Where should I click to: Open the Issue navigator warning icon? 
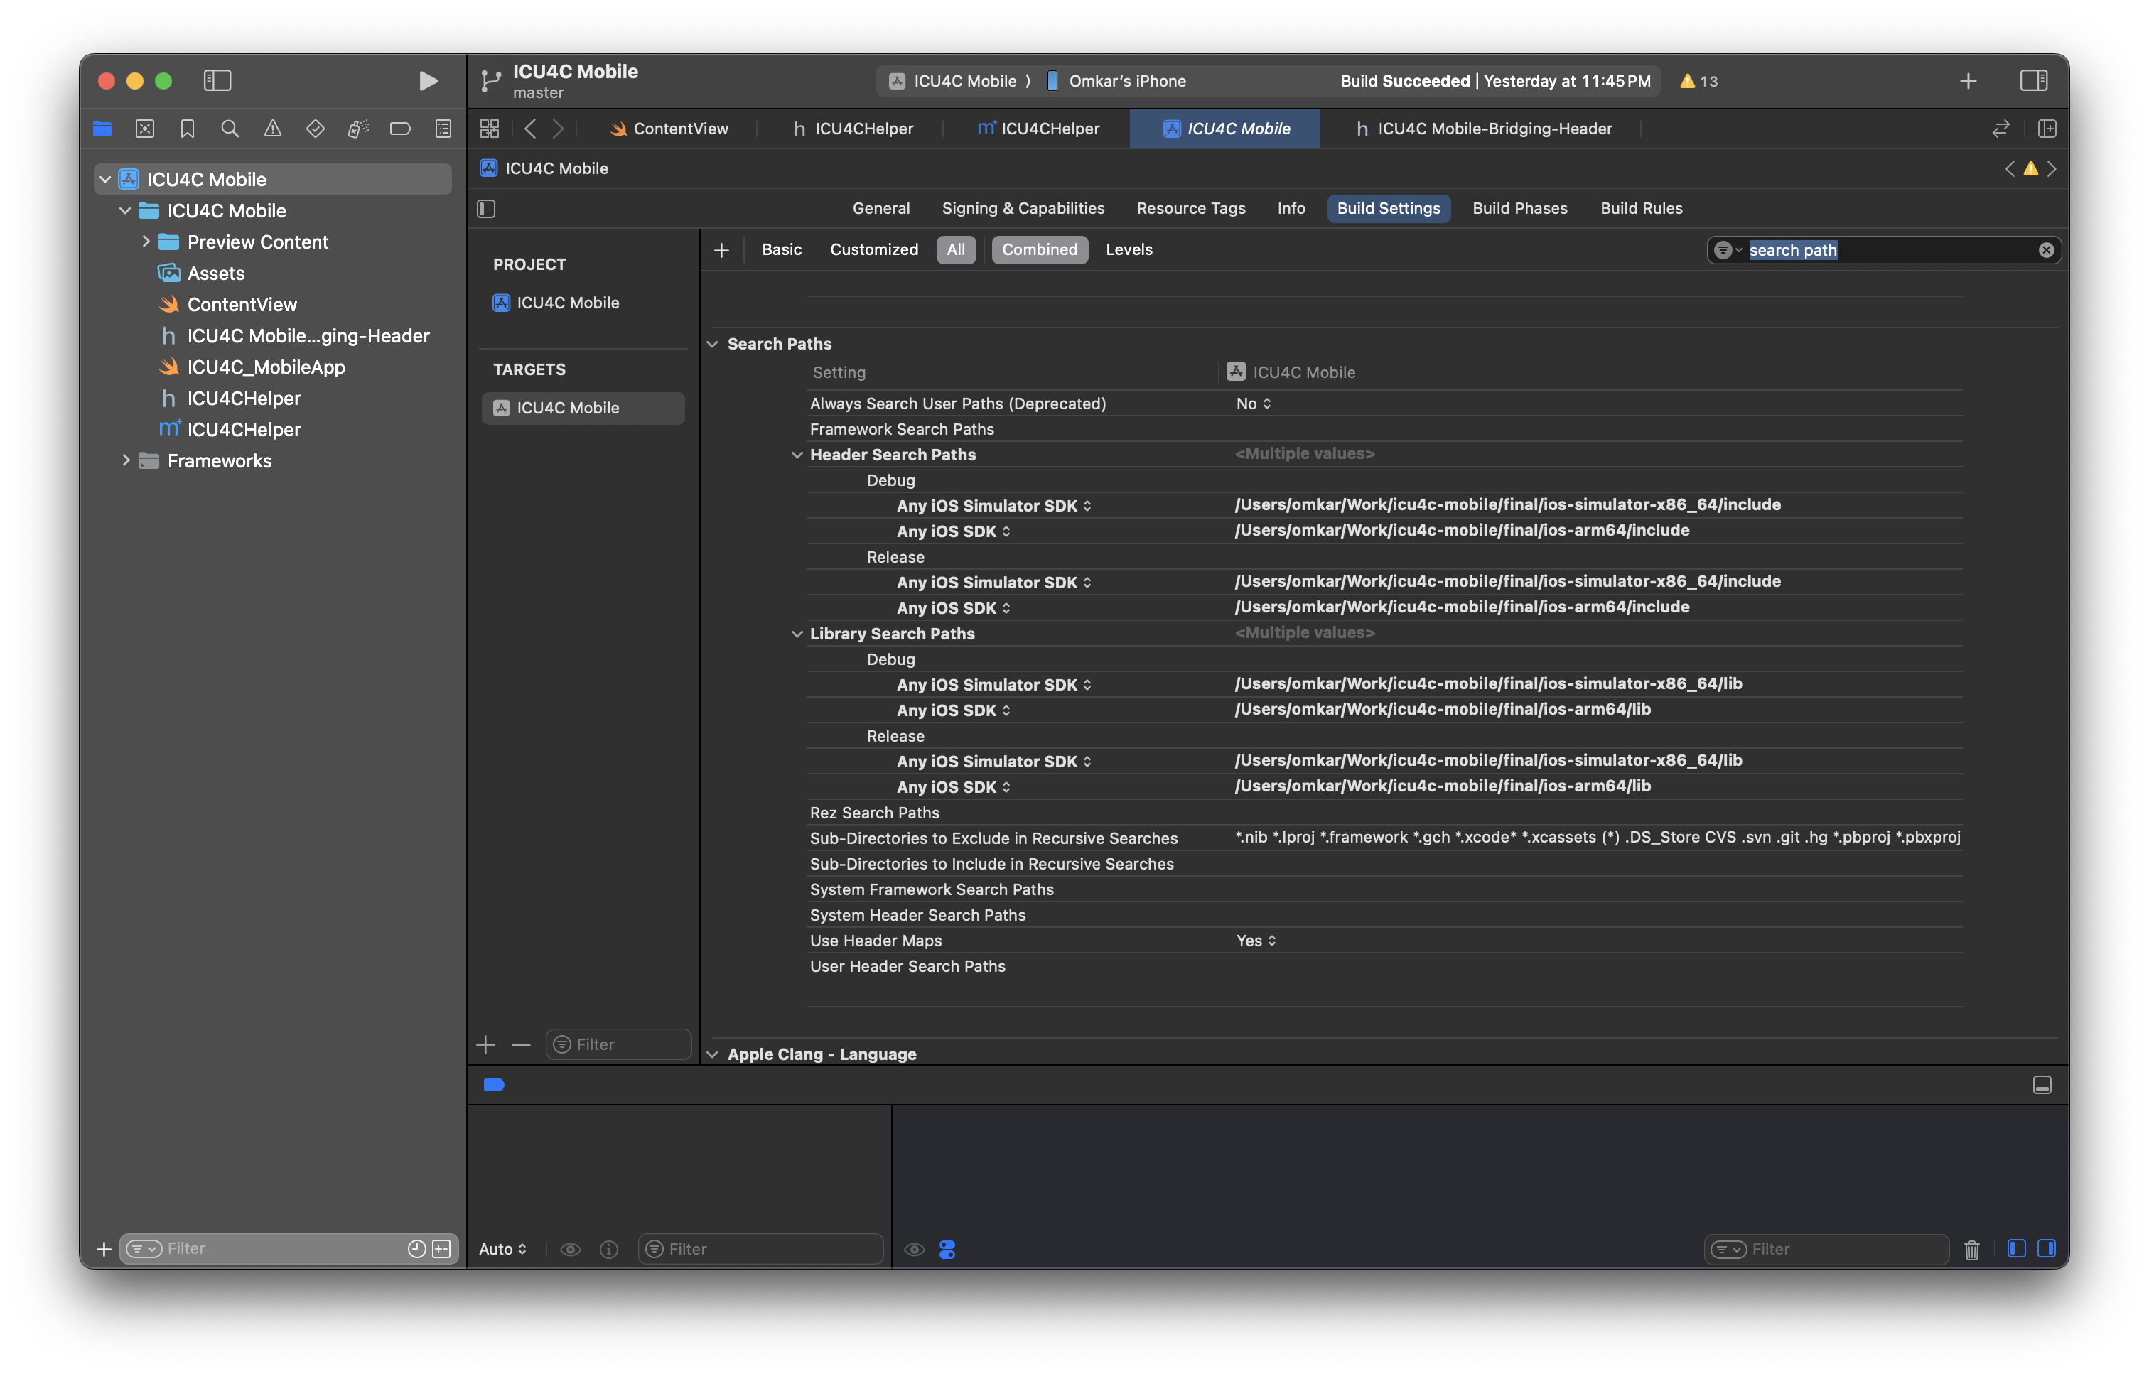coord(272,129)
